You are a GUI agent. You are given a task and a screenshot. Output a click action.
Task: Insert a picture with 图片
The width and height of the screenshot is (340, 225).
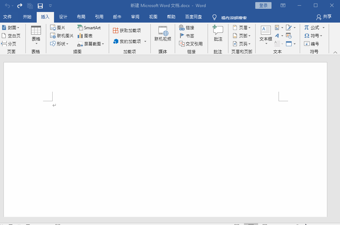click(58, 28)
